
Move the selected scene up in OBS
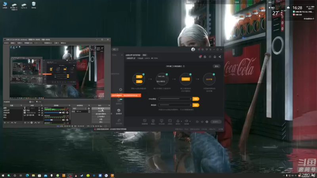tap(12, 123)
